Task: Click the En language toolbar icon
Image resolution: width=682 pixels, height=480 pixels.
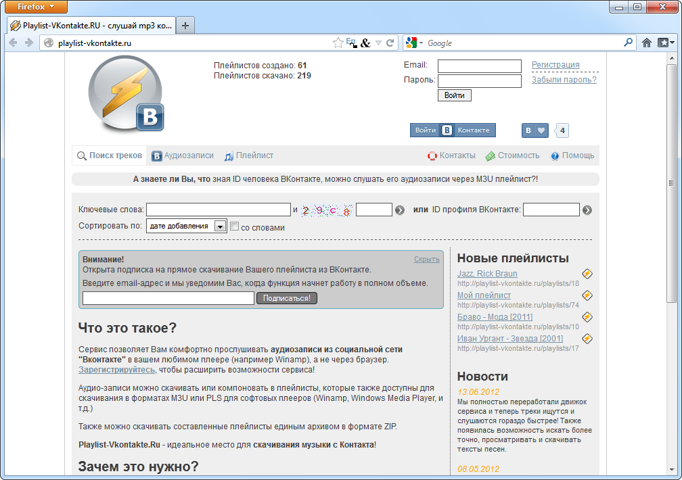Action: tap(351, 43)
